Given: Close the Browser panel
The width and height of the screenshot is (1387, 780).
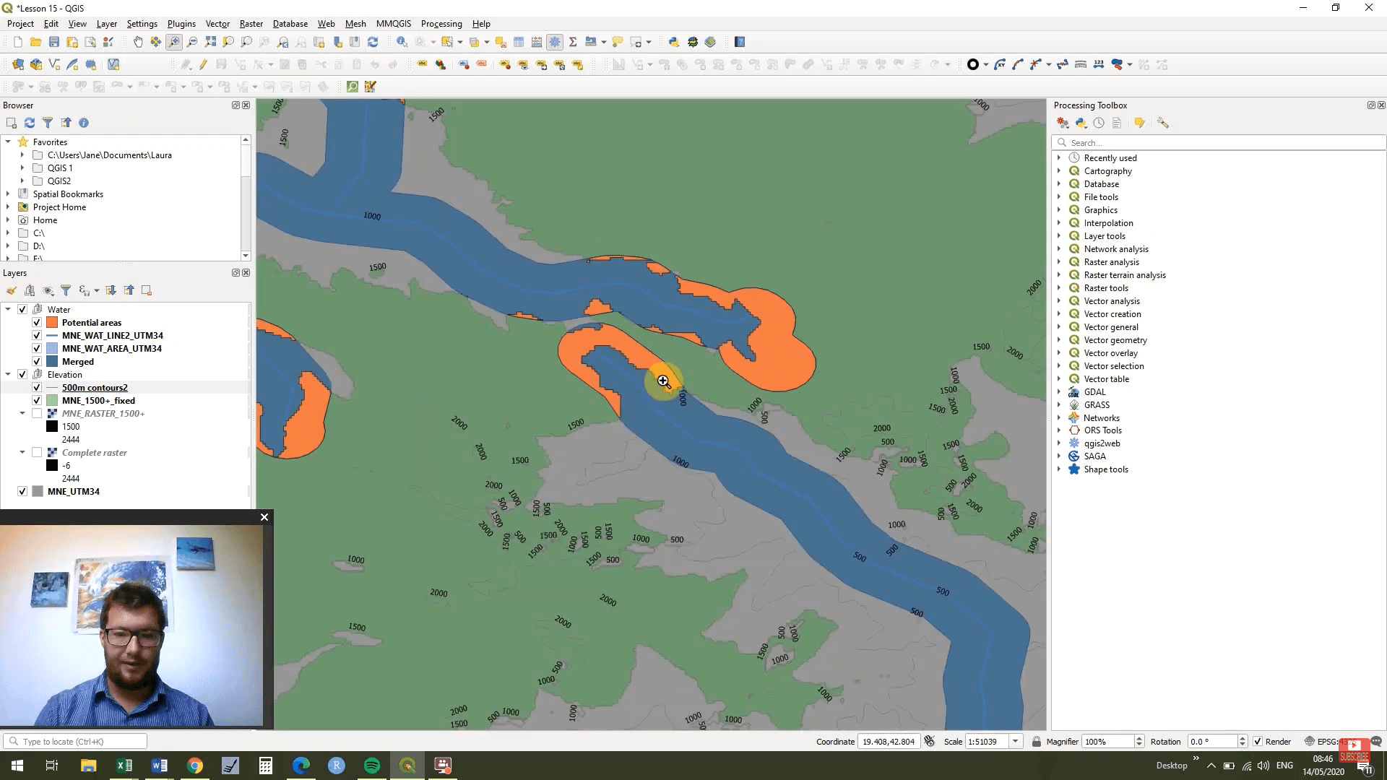Looking at the screenshot, I should (246, 105).
